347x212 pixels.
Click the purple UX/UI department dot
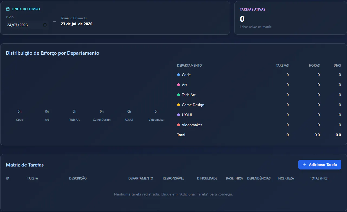point(179,115)
